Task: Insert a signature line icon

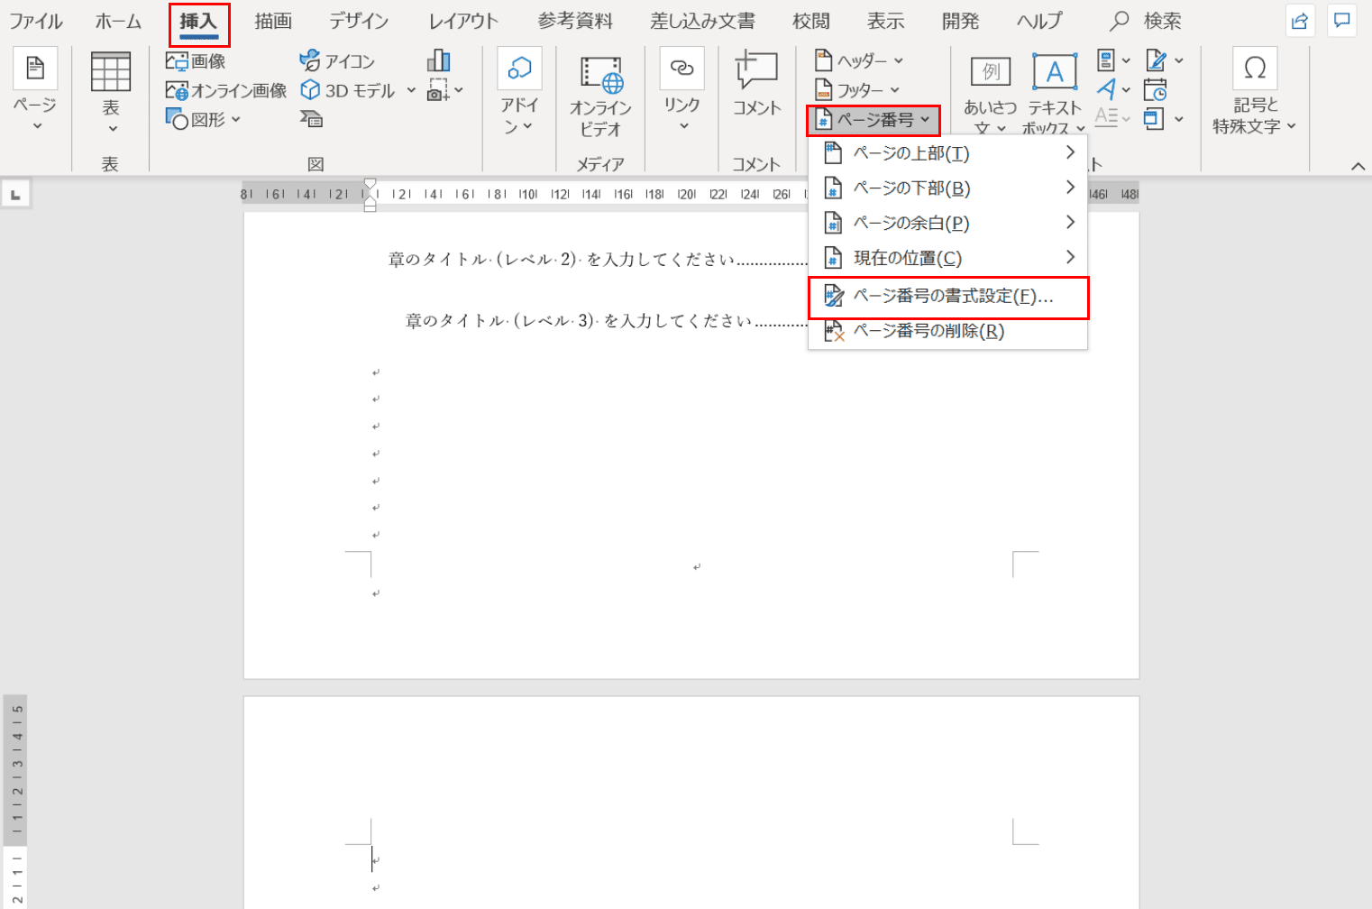Action: pos(1156,60)
